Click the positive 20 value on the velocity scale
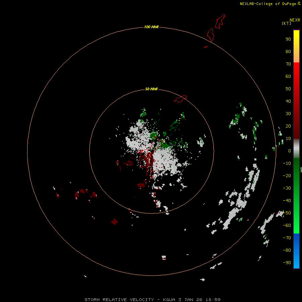Viewport: 302px width, 302px height. (288, 126)
